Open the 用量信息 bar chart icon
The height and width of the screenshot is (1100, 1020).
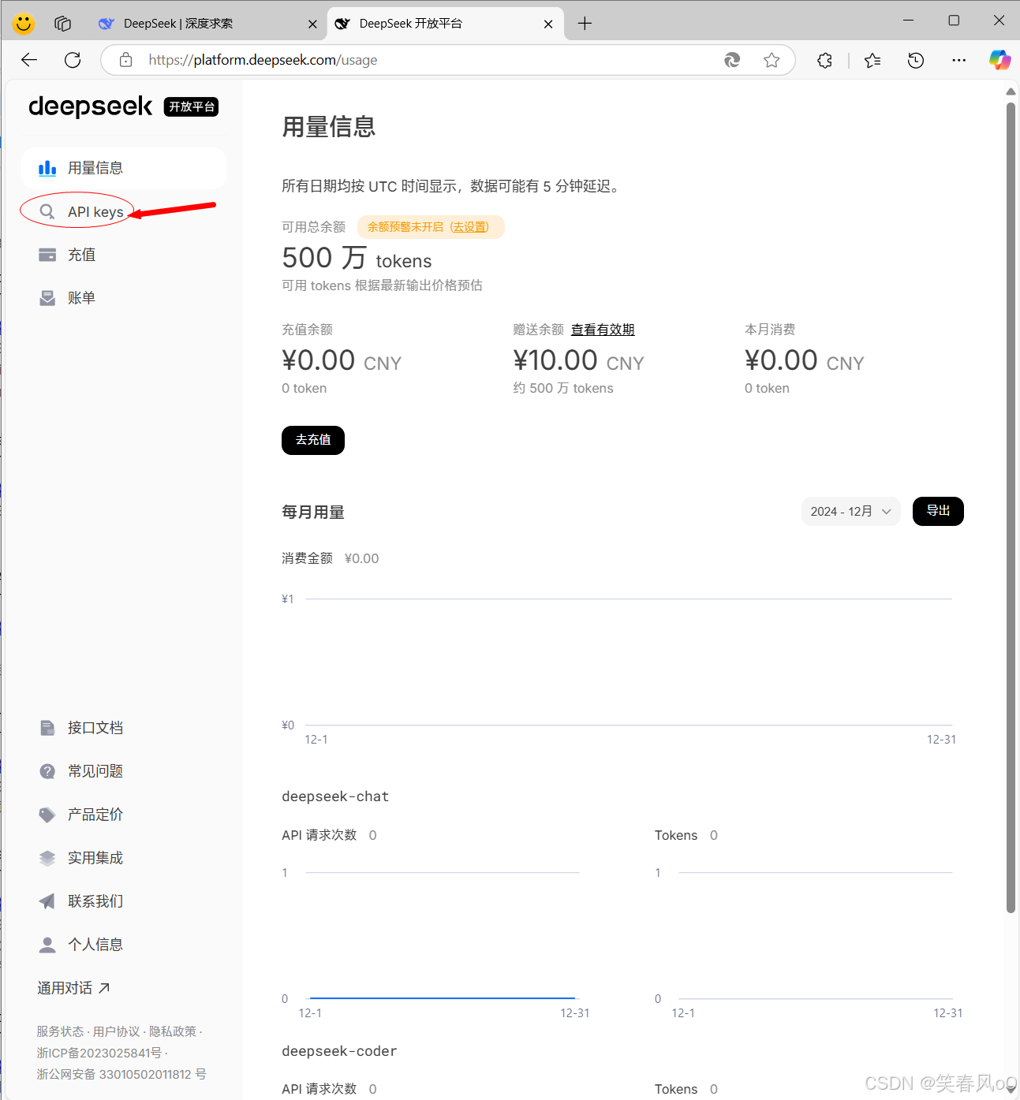click(x=47, y=168)
